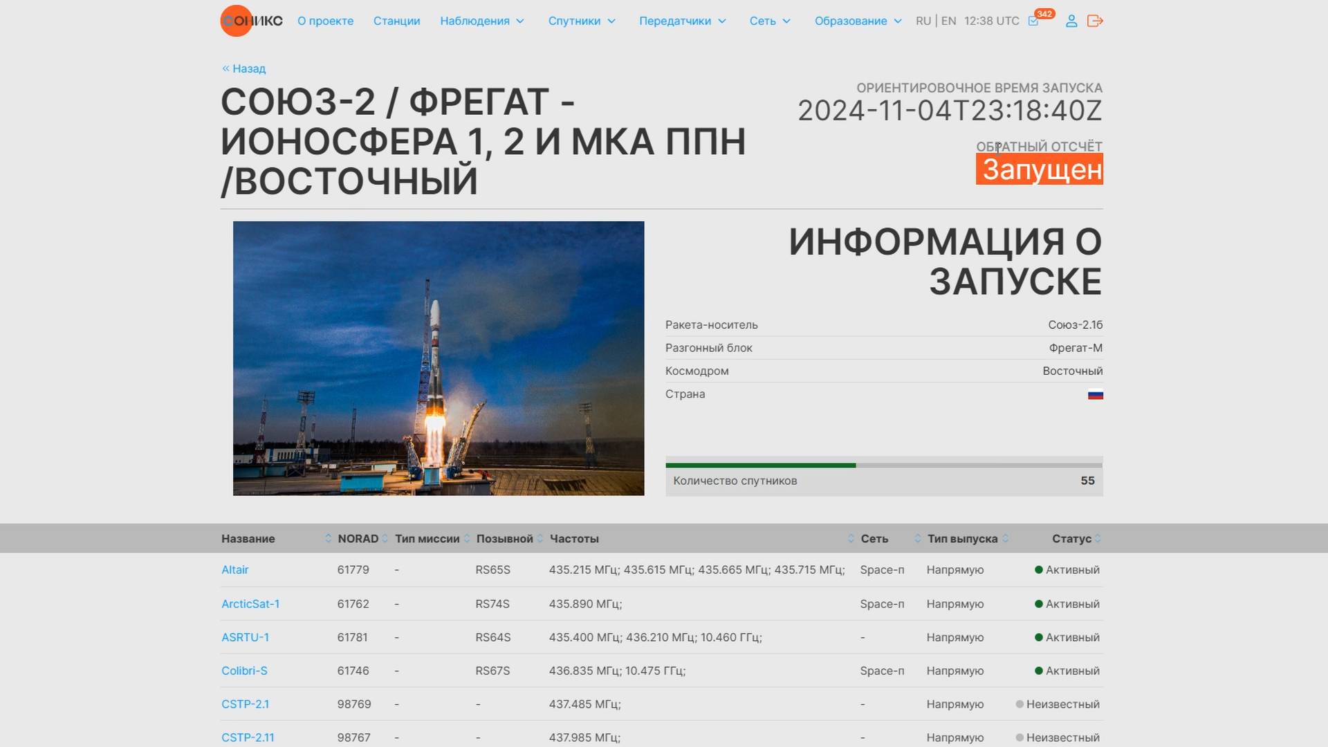Click the satellite count progress bar

(884, 464)
